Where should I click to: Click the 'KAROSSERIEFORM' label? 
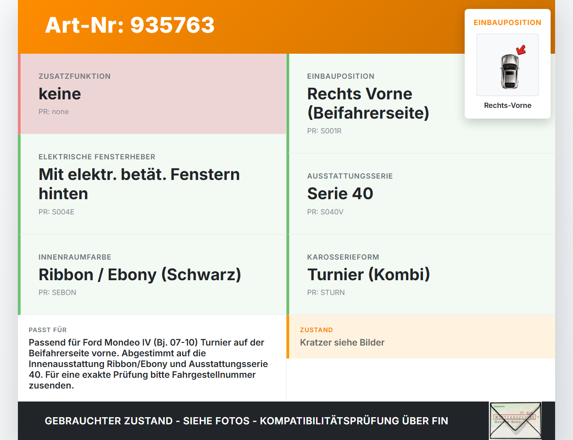point(343,257)
